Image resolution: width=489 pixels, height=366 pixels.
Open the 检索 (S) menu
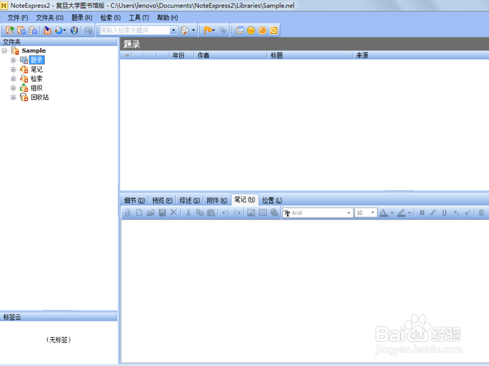pyautogui.click(x=111, y=18)
